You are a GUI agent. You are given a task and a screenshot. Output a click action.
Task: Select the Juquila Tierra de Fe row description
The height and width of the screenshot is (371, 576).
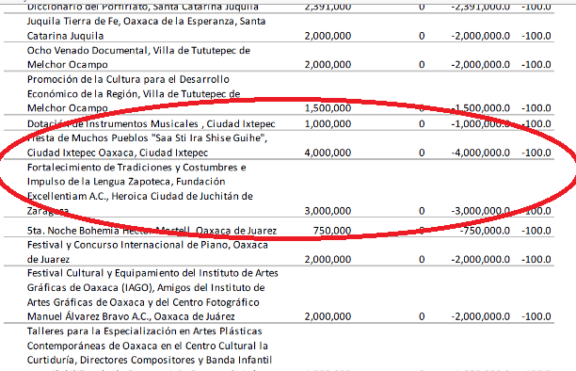pos(146,28)
